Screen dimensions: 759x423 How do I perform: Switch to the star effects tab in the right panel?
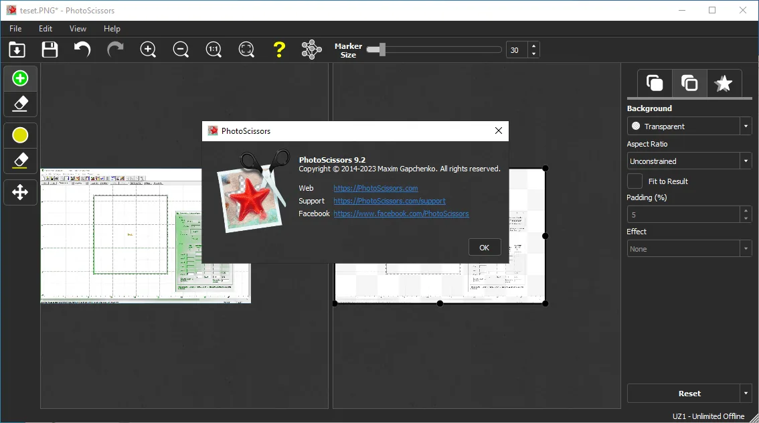[724, 83]
